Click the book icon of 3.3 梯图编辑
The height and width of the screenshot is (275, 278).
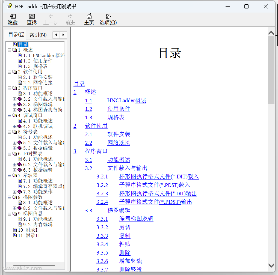20,104
